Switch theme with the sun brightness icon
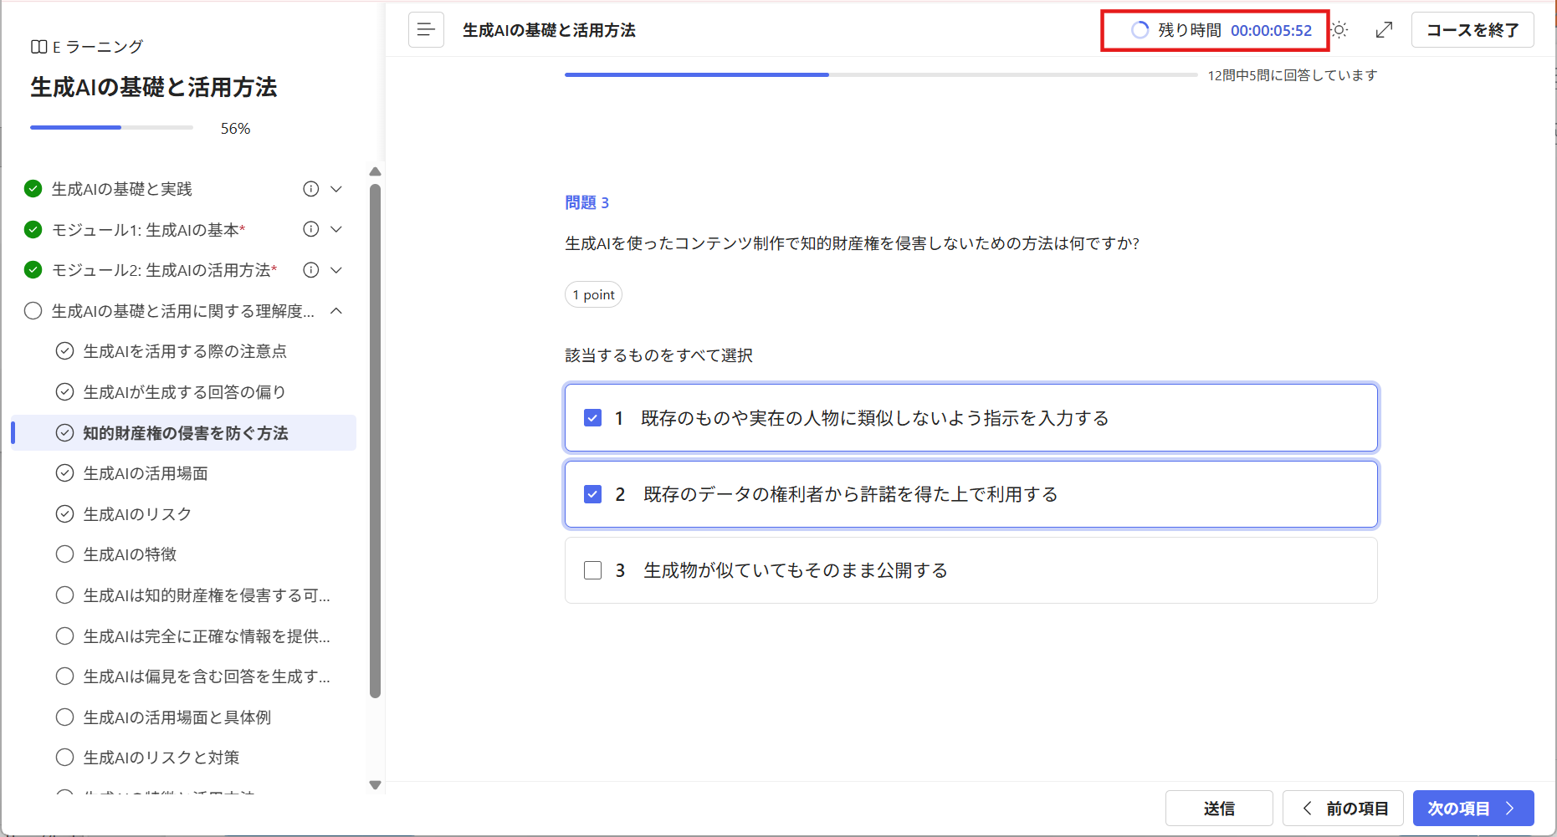1557x837 pixels. (x=1339, y=30)
